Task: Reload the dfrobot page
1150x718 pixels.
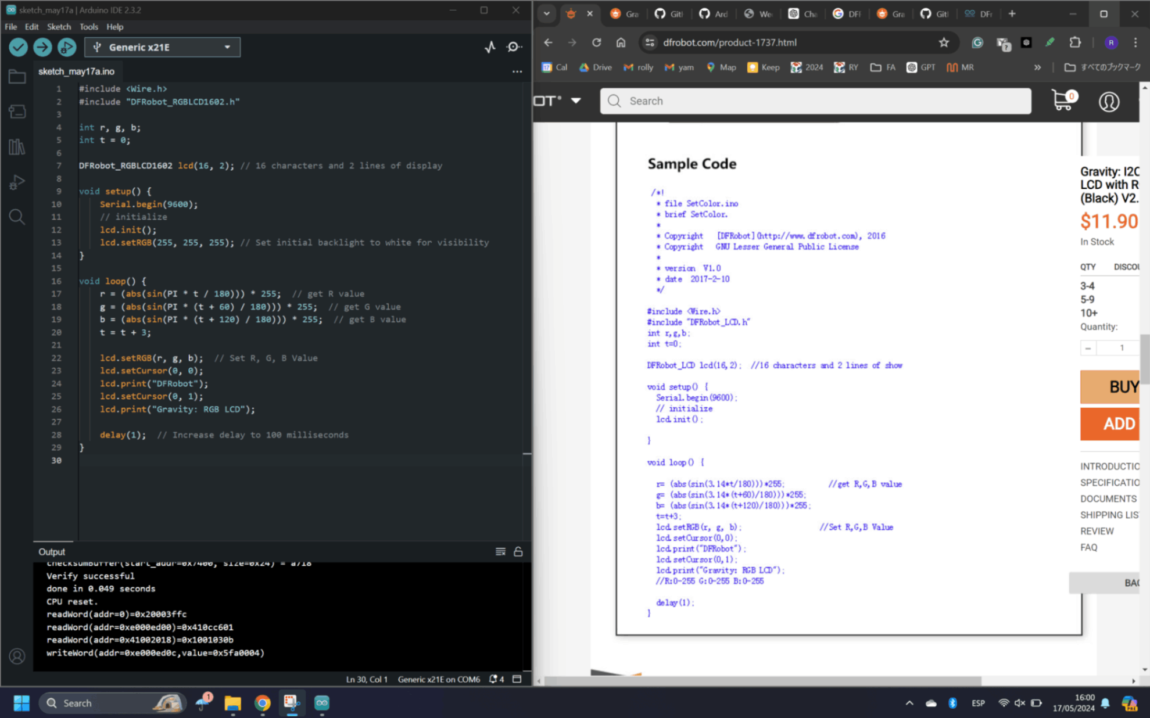Action: [x=597, y=42]
